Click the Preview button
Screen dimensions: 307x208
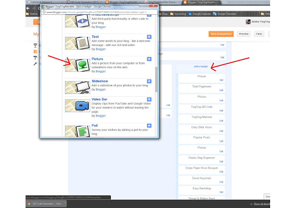[244, 34]
